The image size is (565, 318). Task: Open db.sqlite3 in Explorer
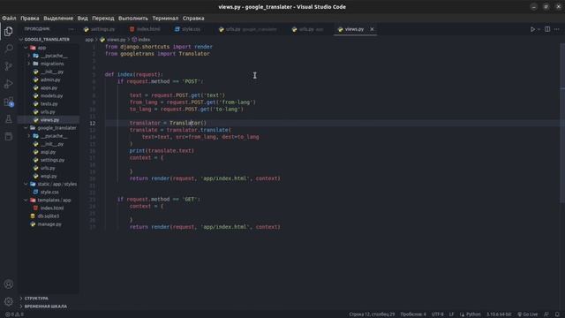coord(49,216)
